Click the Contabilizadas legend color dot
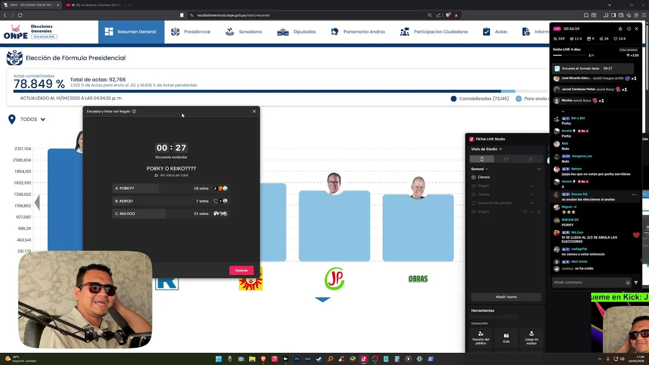This screenshot has height=365, width=649. tap(454, 98)
